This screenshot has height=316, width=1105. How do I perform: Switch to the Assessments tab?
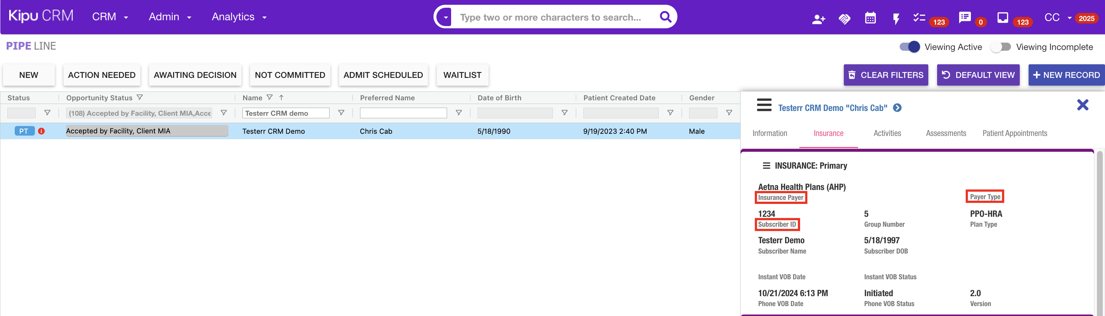click(946, 133)
